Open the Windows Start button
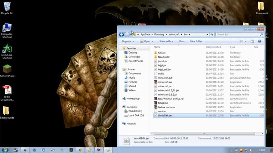The height and width of the screenshot is (153, 273). 5,150
